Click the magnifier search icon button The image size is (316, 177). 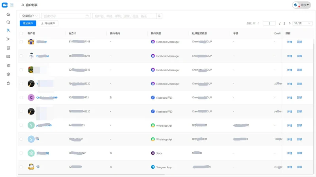pos(160,16)
